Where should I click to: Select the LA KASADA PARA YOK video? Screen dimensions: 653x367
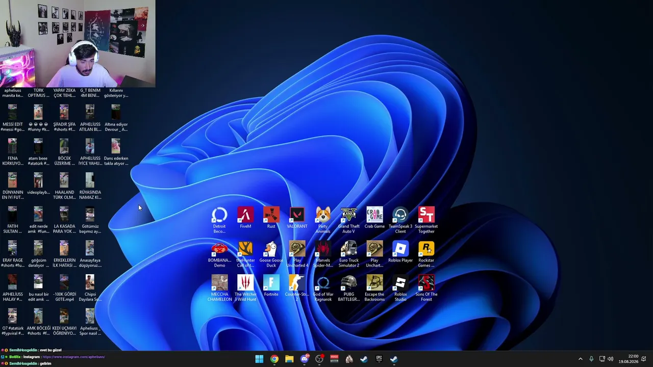pyautogui.click(x=64, y=221)
